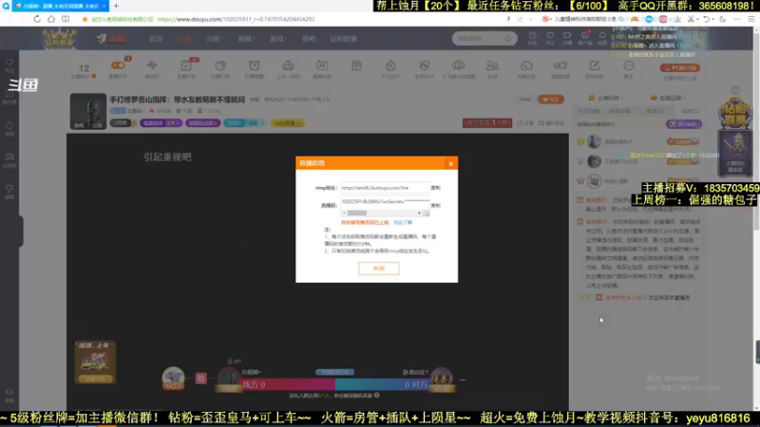Toggle night mode with the moon icon

click(x=723, y=19)
